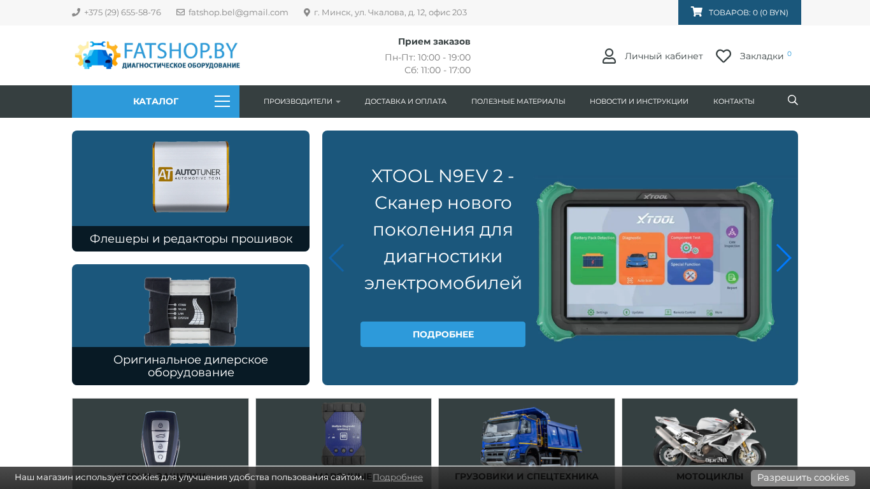
Task: Show the previous slide with left arrow
Action: pyautogui.click(x=336, y=258)
